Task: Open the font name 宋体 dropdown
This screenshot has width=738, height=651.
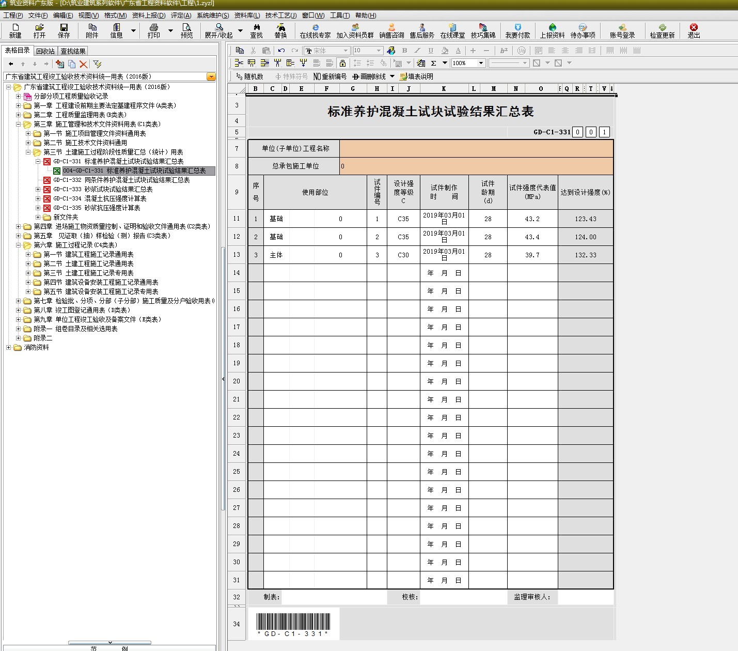Action: click(346, 51)
